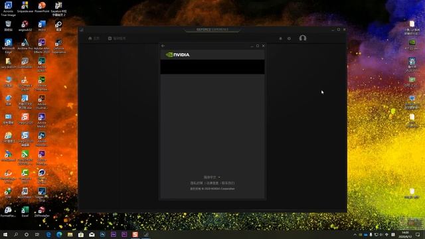Open the contact us link in login dialog

coord(228,183)
